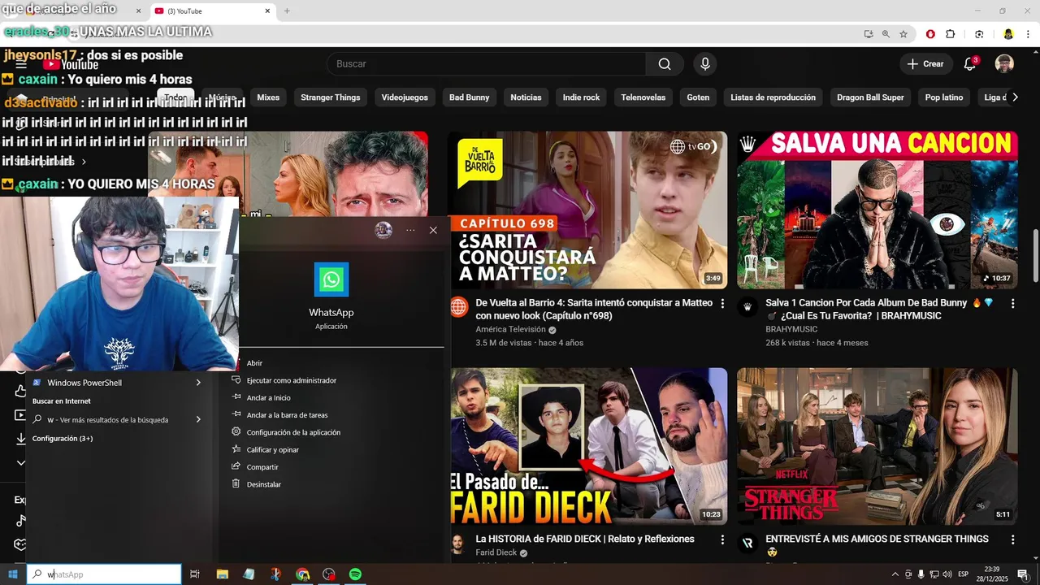
Task: Select the Listas de reproducción chip
Action: (773, 97)
